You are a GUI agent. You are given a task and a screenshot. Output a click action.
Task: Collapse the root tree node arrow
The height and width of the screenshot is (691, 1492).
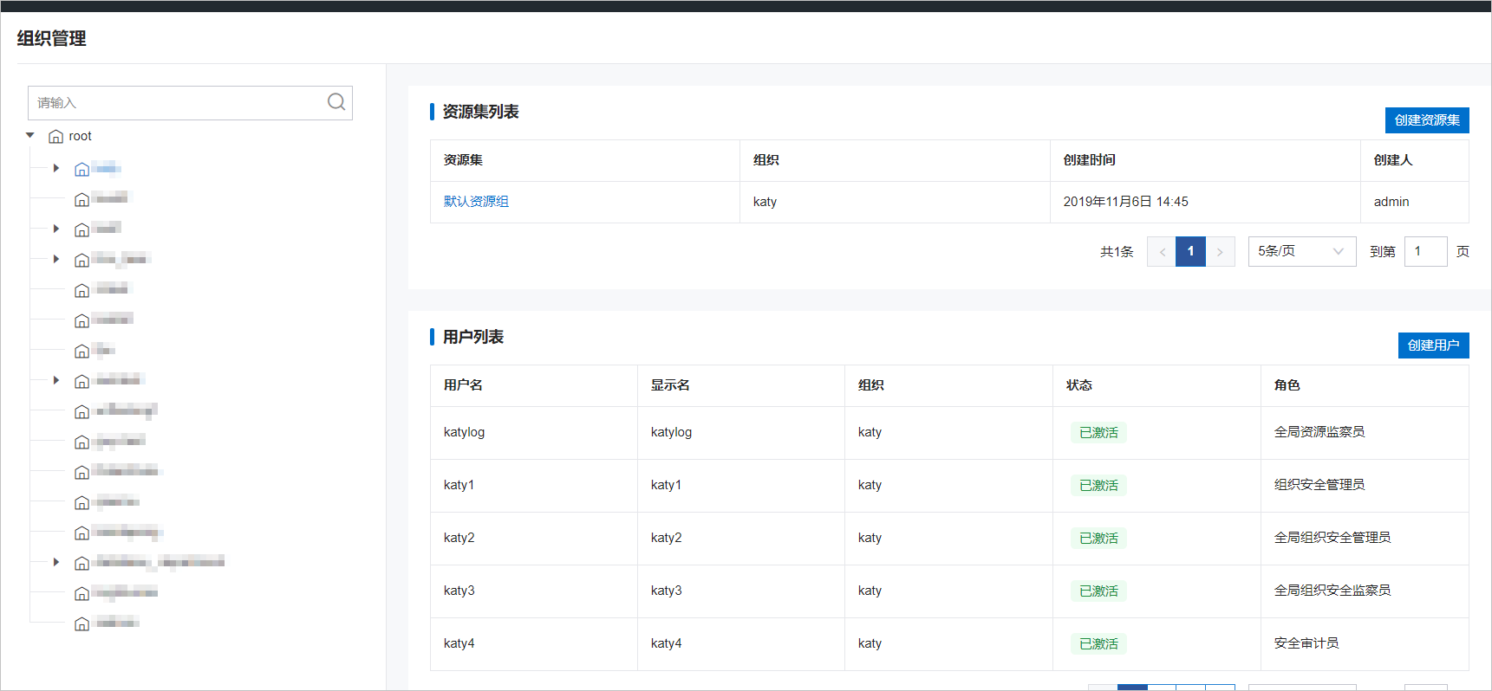tap(30, 136)
